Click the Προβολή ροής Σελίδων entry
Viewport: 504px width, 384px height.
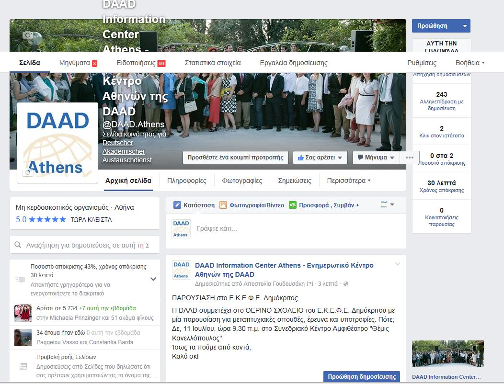(85, 366)
